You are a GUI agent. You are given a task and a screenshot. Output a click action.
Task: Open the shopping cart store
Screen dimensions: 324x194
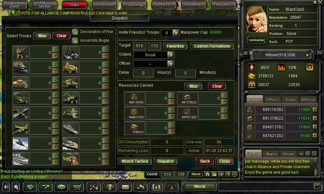pos(77,187)
